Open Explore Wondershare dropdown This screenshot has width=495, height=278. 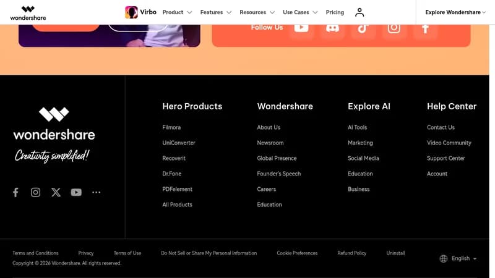point(455,12)
